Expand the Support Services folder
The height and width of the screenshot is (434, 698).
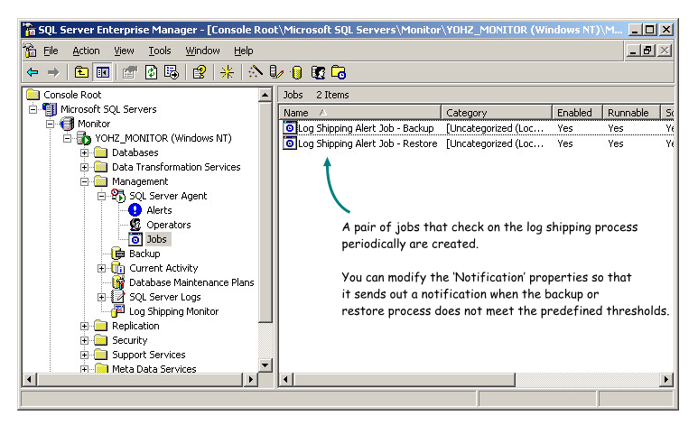pos(84,355)
